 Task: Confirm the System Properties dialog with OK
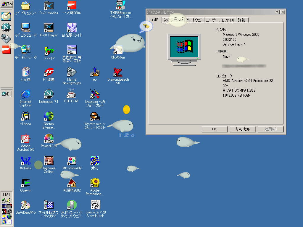pos(215,129)
